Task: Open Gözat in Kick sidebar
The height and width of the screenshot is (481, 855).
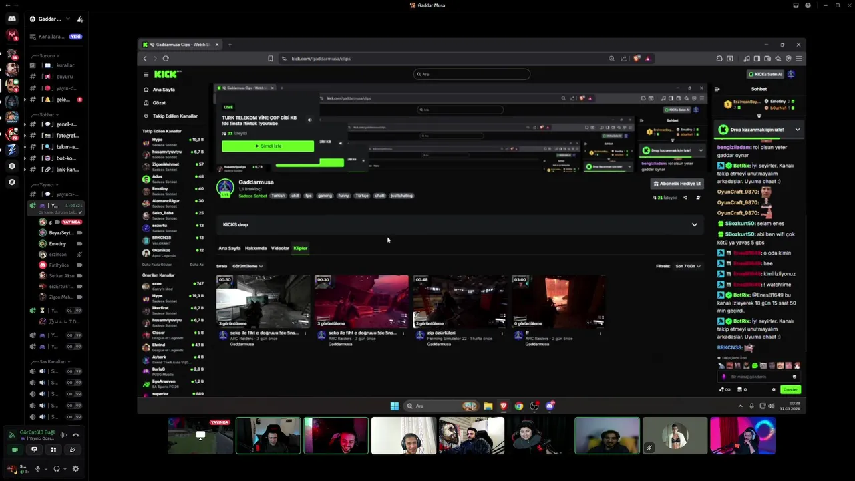Action: click(159, 103)
